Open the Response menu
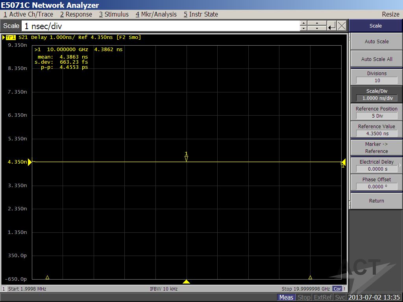Screen dimensions: 403x302 pyautogui.click(x=76, y=14)
